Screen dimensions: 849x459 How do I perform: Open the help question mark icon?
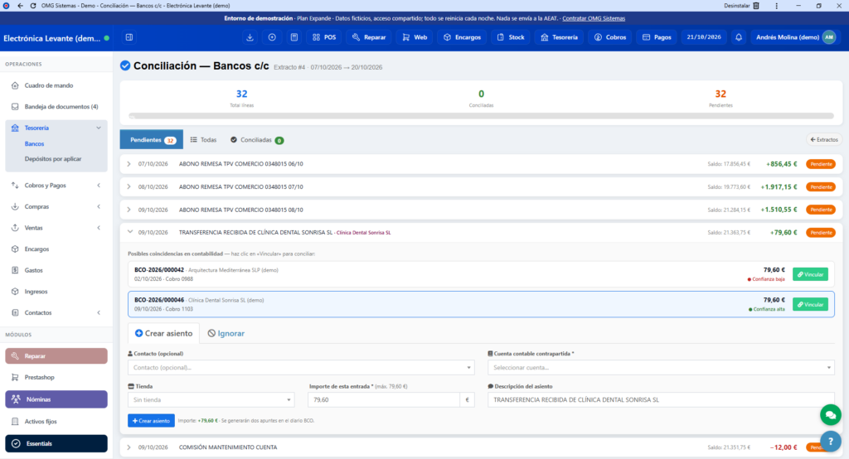830,441
